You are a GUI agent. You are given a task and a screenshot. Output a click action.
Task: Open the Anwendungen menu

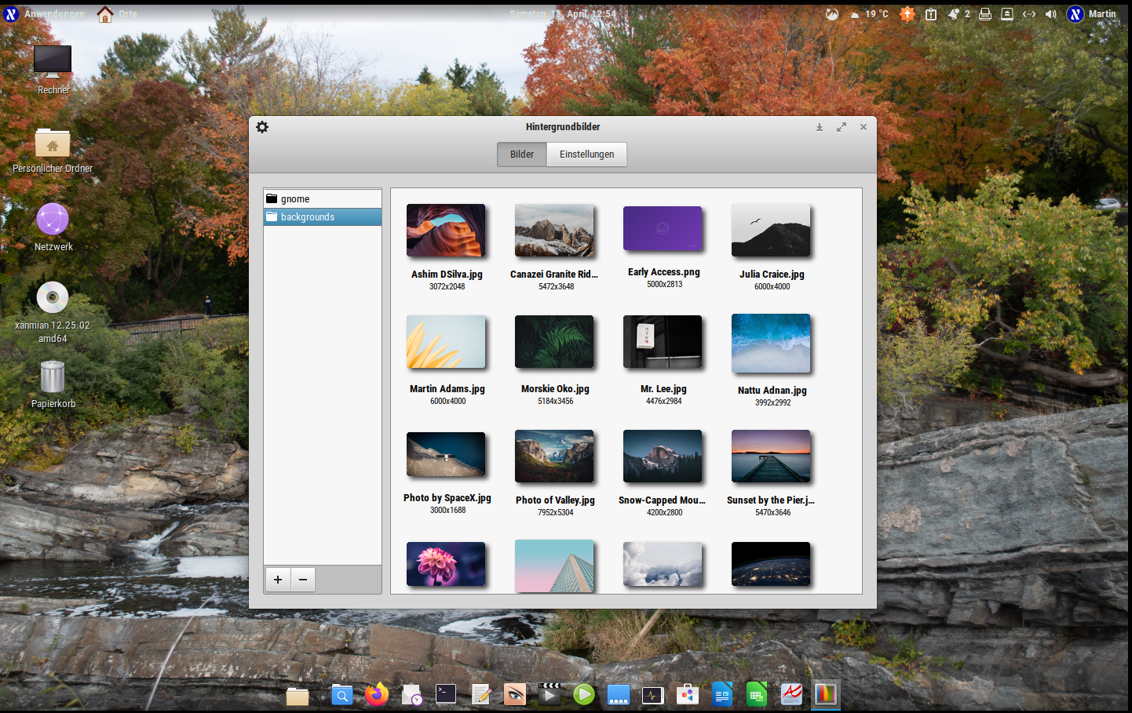(x=53, y=14)
